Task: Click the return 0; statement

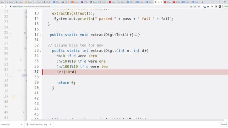Action: (x=66, y=82)
